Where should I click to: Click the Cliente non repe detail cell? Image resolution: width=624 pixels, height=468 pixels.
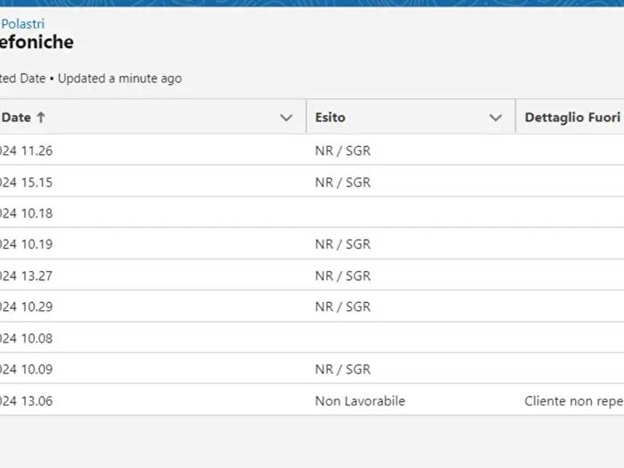click(x=574, y=401)
